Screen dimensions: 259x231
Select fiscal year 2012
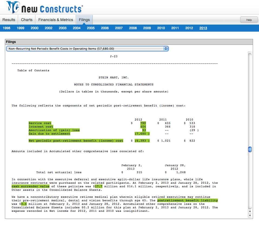pyautogui.click(x=189, y=28)
